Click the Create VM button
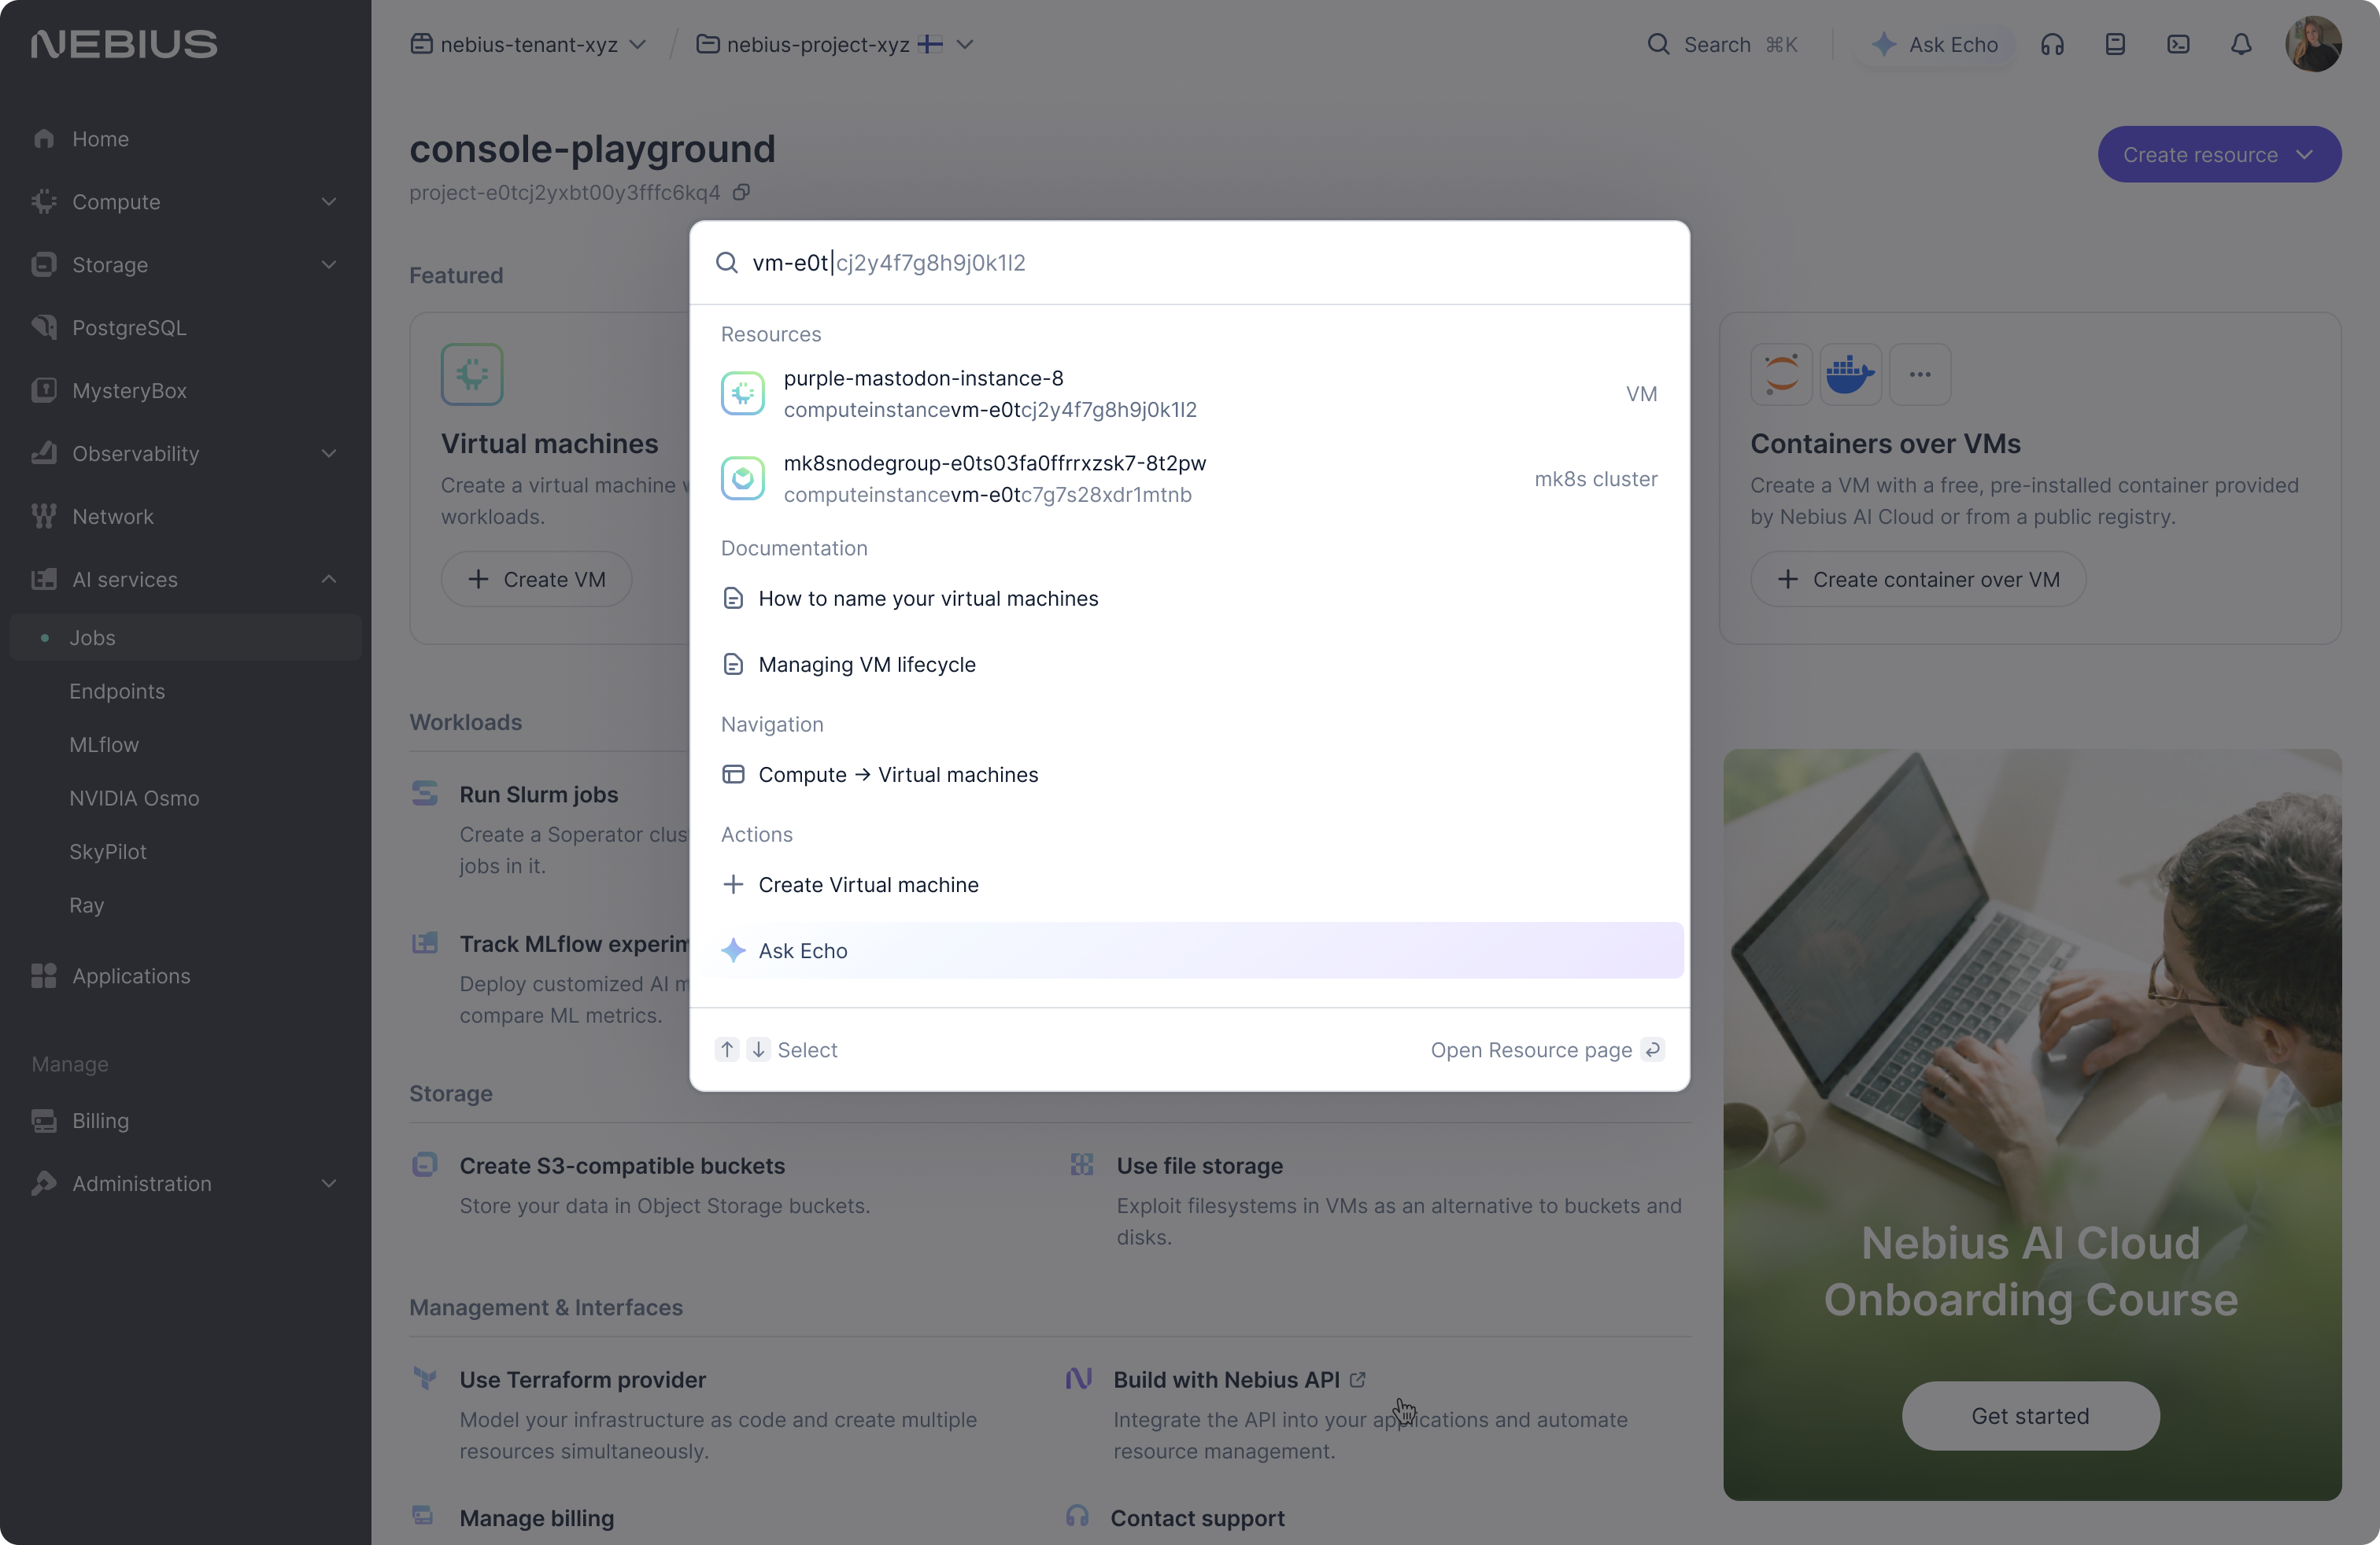The width and height of the screenshot is (2380, 1545). click(536, 580)
